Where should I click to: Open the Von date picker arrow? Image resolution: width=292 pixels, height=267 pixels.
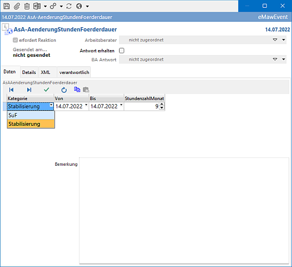tap(86, 105)
